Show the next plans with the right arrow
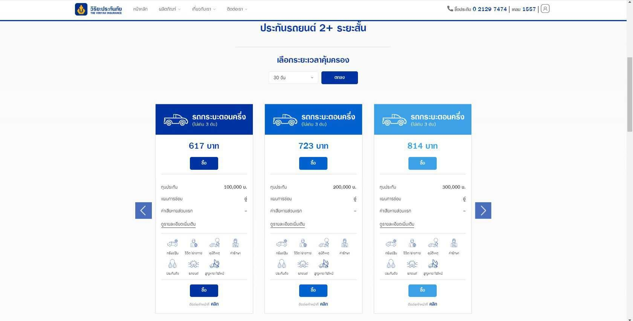Image resolution: width=633 pixels, height=321 pixels. point(483,210)
